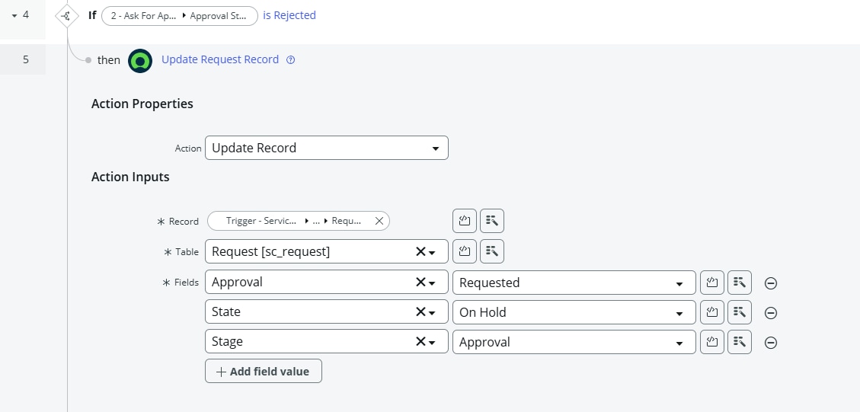Click the If condition flow logic icon
The width and height of the screenshot is (860, 412).
[x=67, y=15]
